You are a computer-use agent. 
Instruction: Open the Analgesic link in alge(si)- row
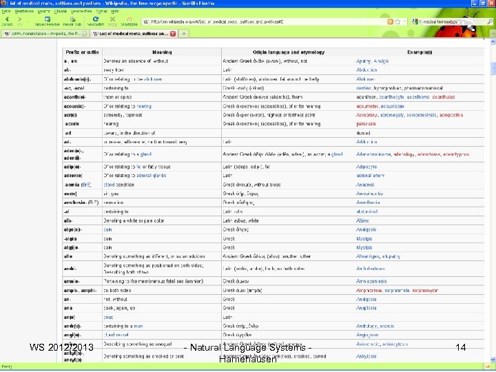click(366, 229)
